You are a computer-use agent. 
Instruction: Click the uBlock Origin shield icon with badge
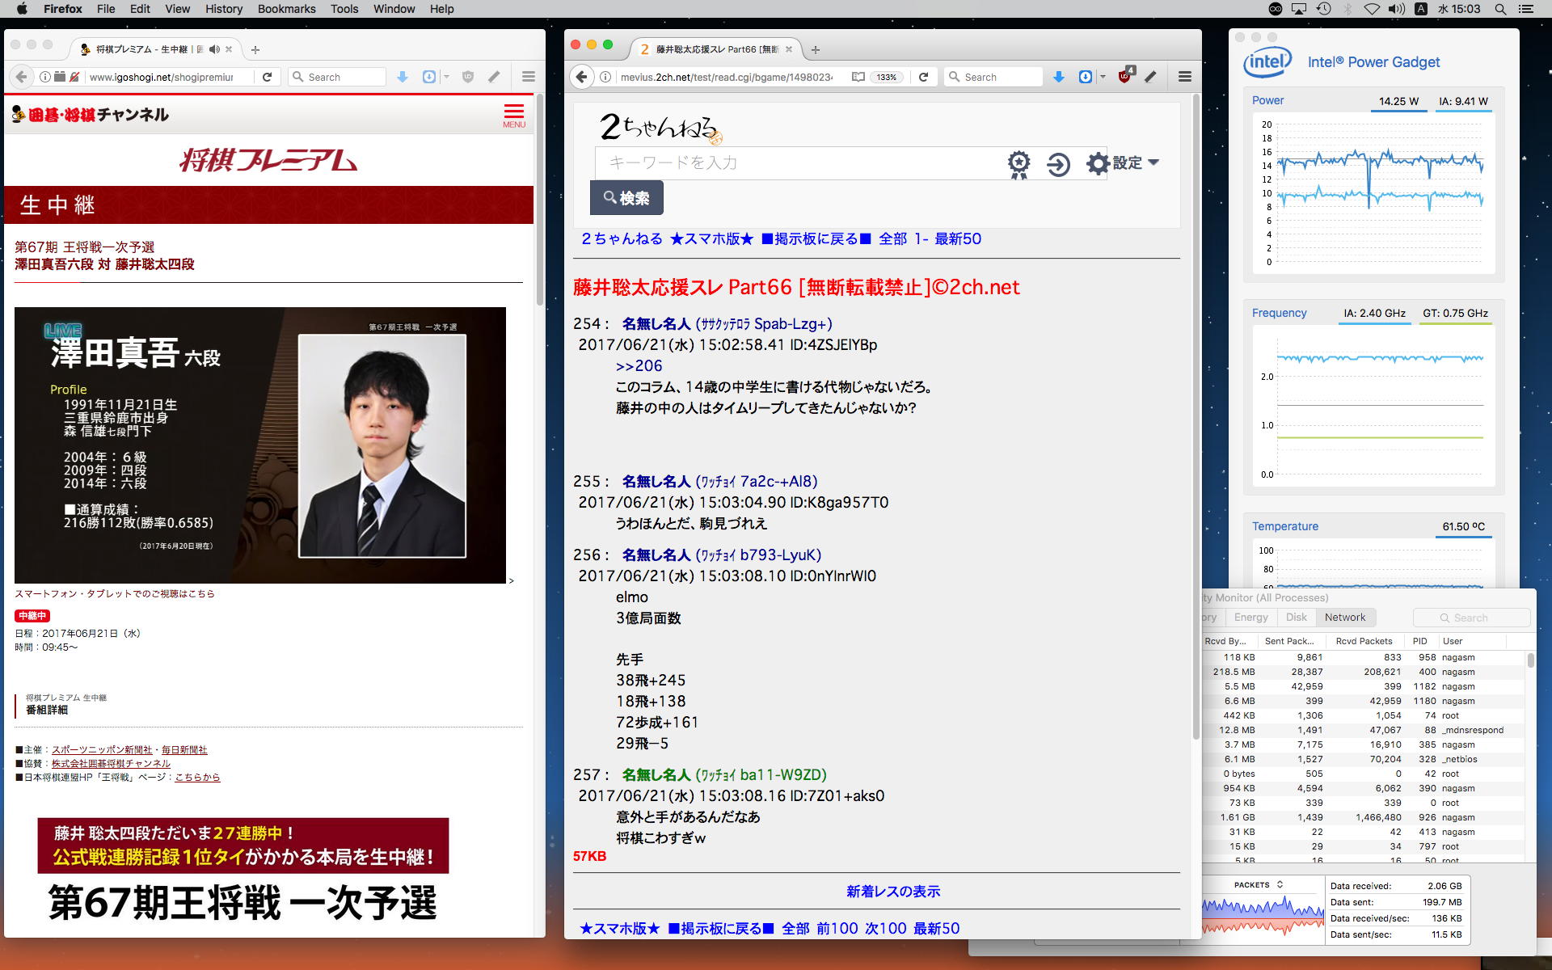(1124, 76)
